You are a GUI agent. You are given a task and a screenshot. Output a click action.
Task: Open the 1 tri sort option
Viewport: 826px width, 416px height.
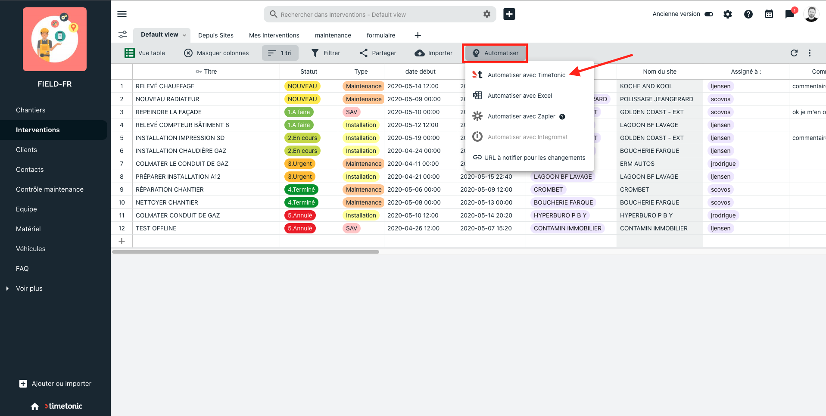pos(280,53)
